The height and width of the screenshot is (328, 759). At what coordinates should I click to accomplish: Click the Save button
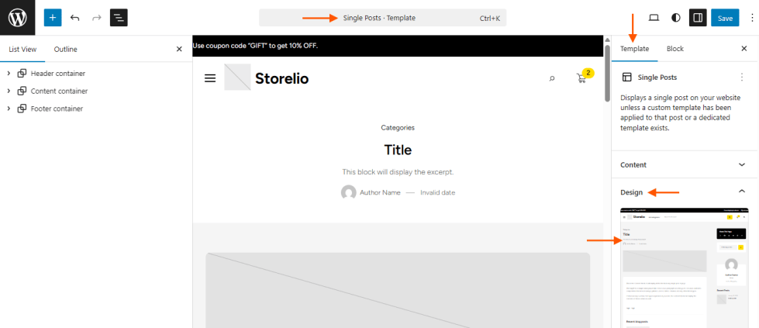point(725,18)
